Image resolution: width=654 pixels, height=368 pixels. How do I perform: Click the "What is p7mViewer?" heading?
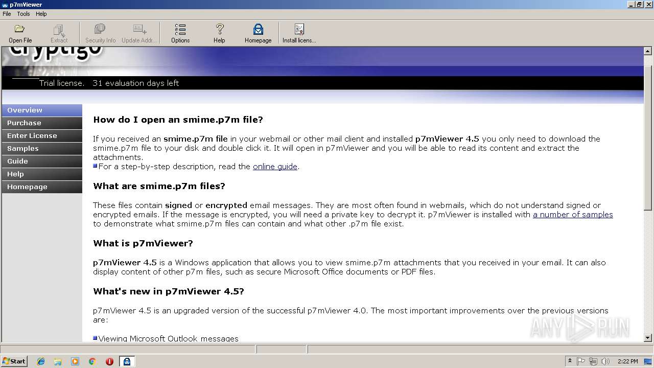click(x=143, y=243)
